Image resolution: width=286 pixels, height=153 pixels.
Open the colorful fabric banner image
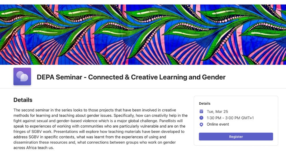pos(143,35)
